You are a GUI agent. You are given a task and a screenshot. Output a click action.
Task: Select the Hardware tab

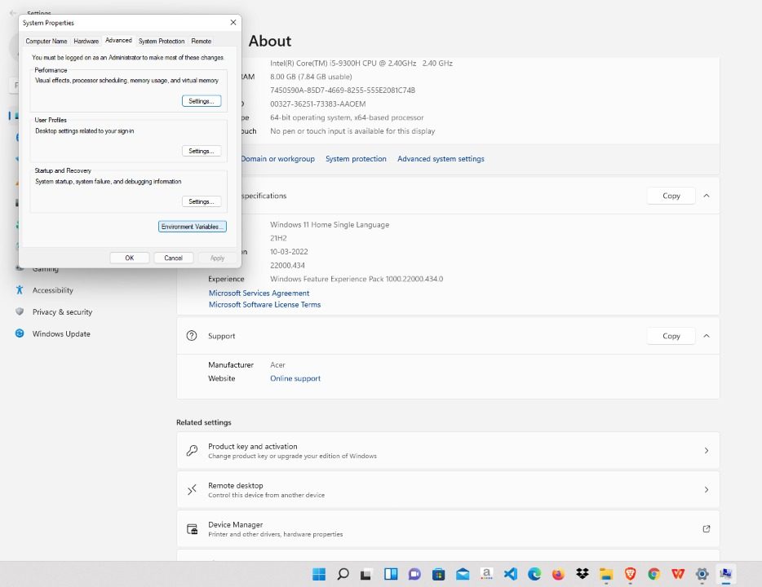pos(86,41)
